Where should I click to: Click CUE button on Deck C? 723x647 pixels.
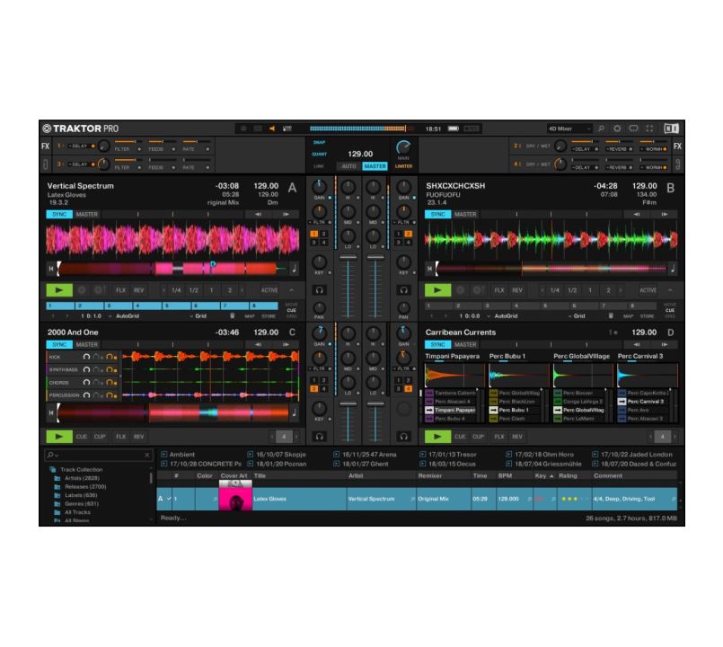[x=82, y=436]
